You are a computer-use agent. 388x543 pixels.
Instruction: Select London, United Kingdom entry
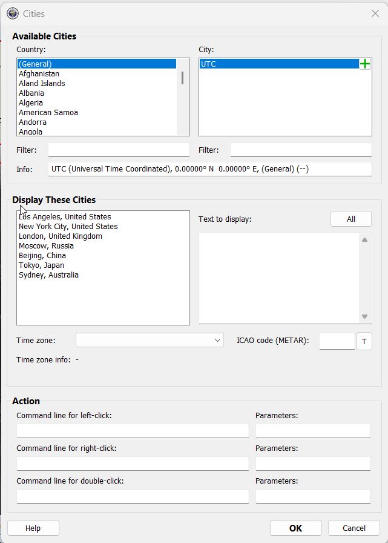click(x=61, y=236)
